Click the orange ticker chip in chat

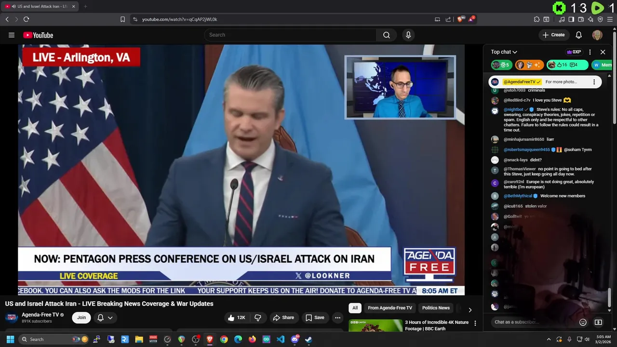529,65
